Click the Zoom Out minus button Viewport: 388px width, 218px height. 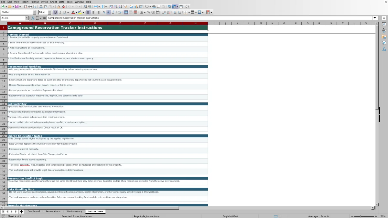(x=352, y=216)
